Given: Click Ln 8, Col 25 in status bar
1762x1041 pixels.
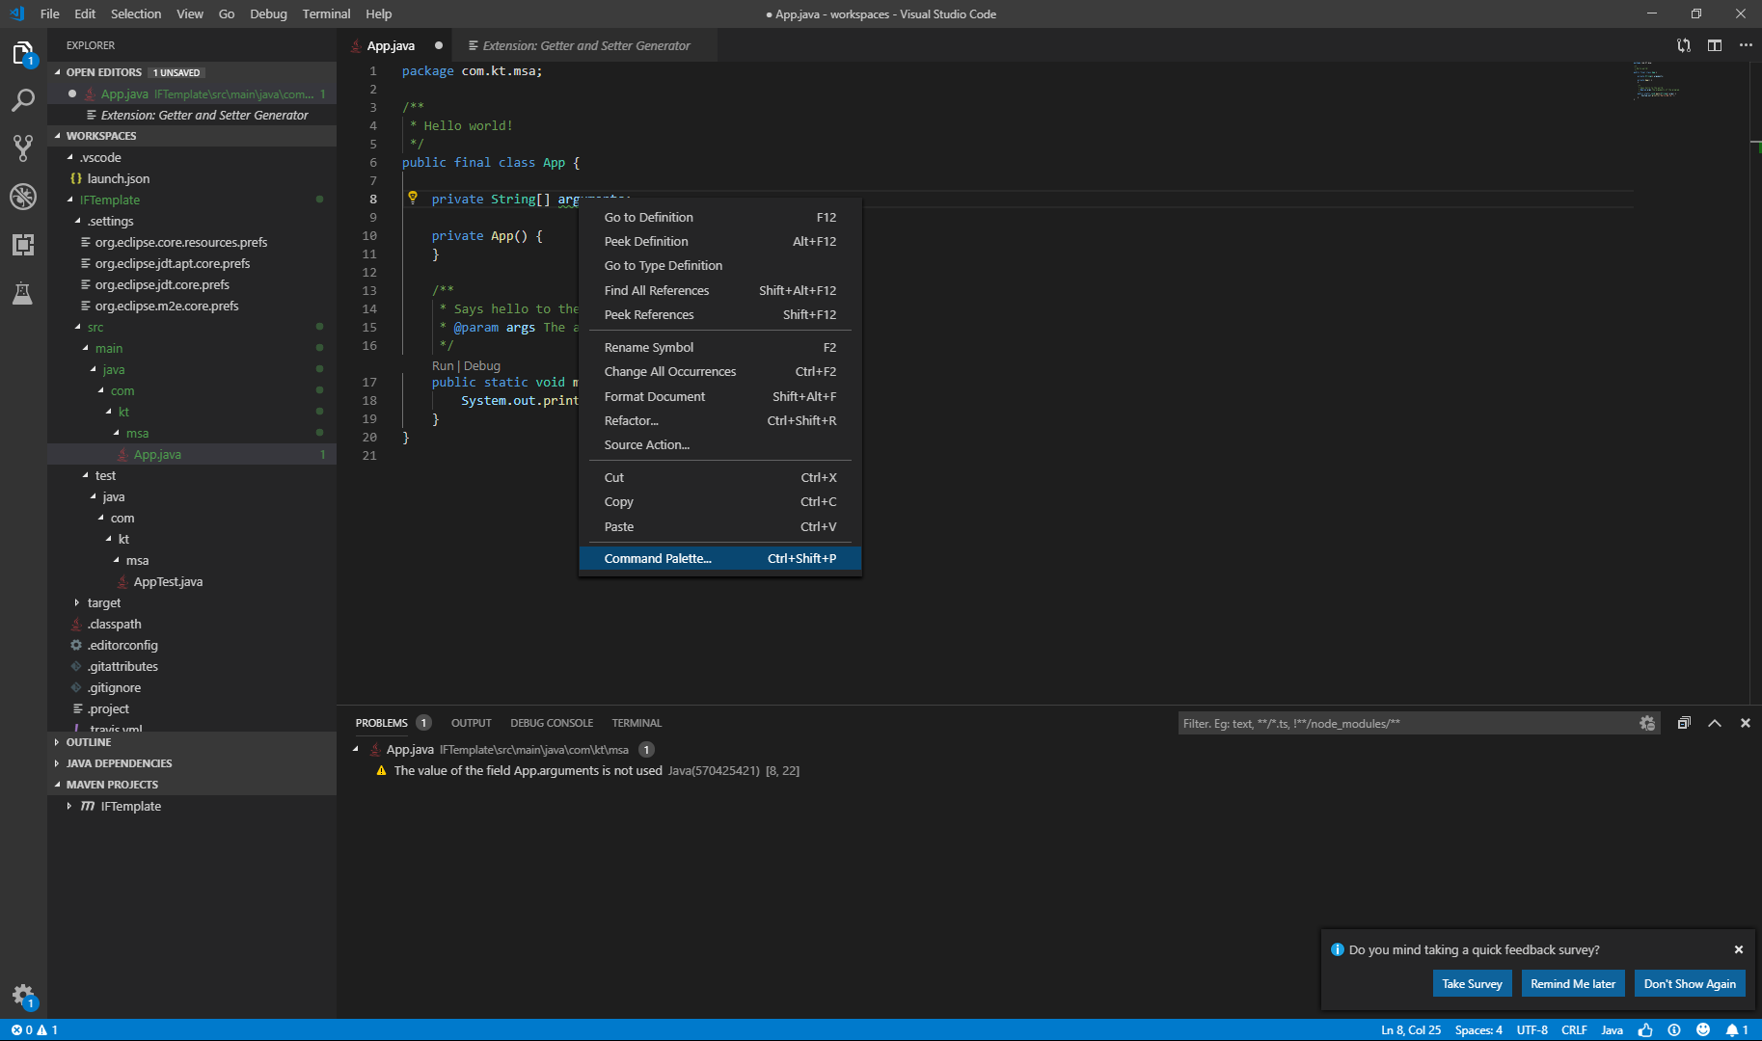Looking at the screenshot, I should (1411, 1030).
